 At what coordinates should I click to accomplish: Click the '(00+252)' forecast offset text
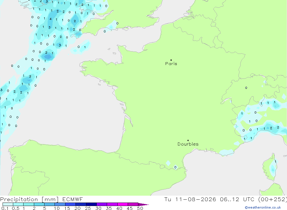pyautogui.click(x=272, y=199)
